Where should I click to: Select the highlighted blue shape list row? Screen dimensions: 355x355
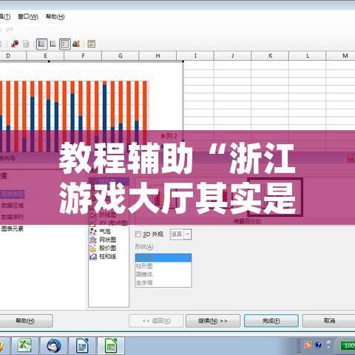click(163, 257)
